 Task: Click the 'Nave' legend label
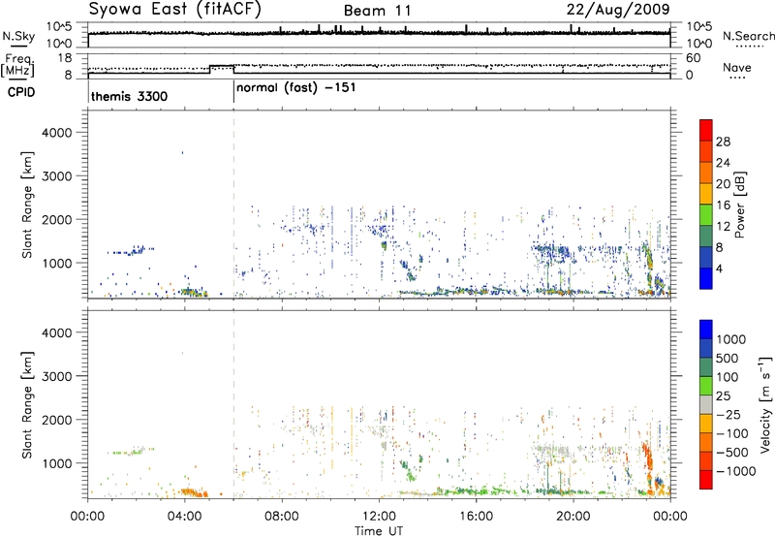737,67
